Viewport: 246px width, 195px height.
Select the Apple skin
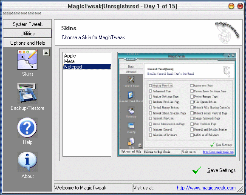coord(70,56)
